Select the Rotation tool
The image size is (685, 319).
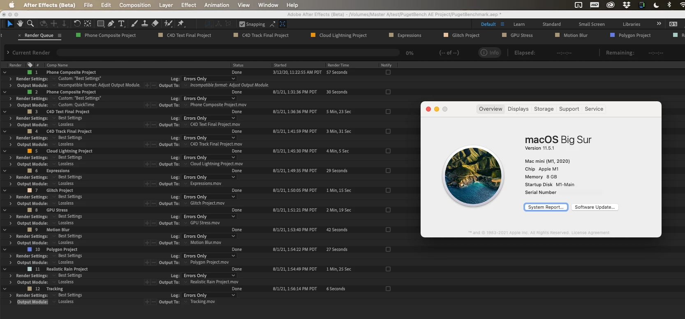point(77,24)
